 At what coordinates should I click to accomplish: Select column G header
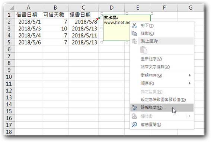click(191, 8)
